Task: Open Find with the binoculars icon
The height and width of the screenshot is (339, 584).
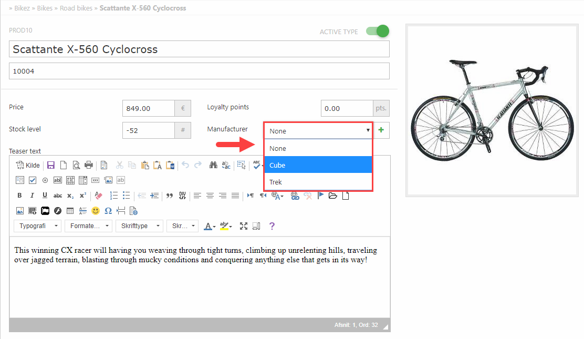Action: tap(213, 165)
